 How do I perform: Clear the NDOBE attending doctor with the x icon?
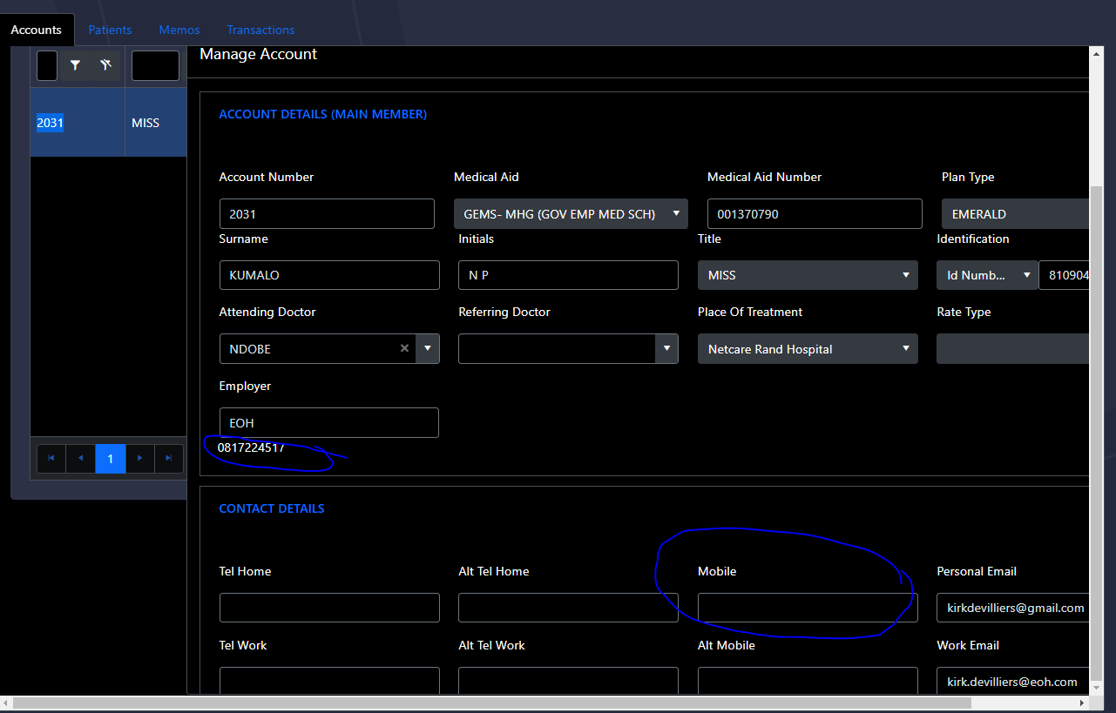pos(404,348)
